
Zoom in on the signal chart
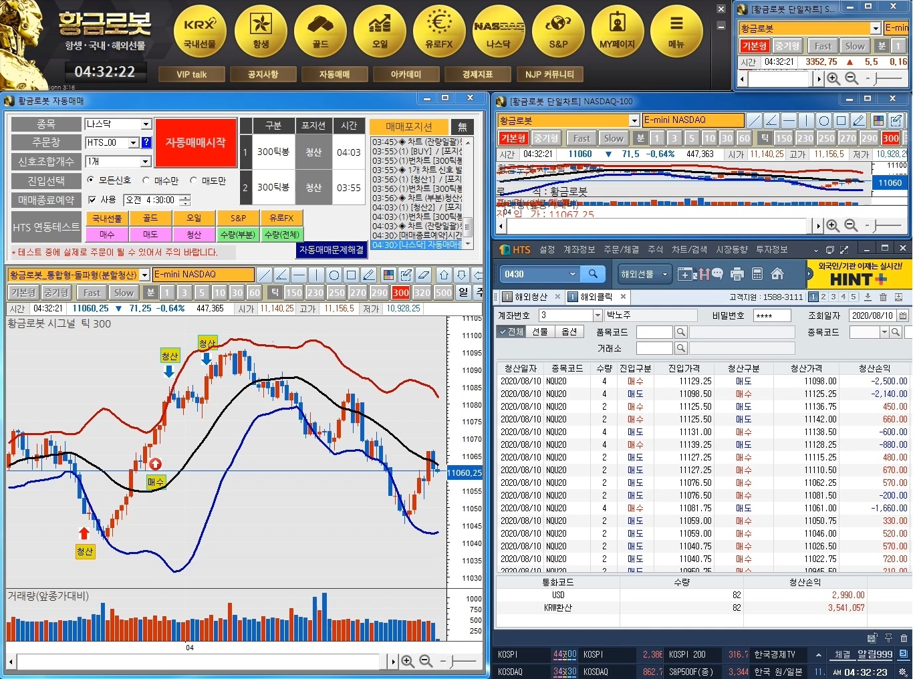408,661
